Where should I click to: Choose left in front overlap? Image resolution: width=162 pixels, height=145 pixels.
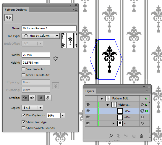coord(25,98)
